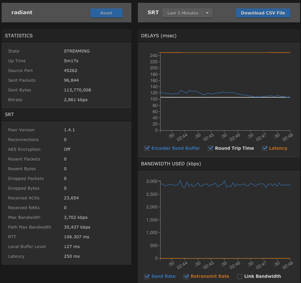The height and width of the screenshot is (283, 301).
Task: Uncheck the Encoder Send Buffer checkbox
Action: pos(147,148)
